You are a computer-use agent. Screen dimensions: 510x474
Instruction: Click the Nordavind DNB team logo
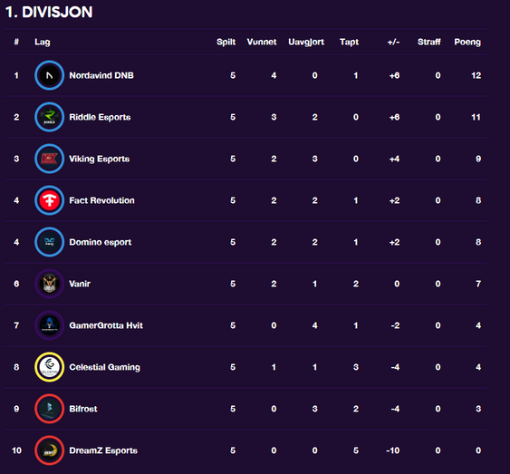pos(50,75)
